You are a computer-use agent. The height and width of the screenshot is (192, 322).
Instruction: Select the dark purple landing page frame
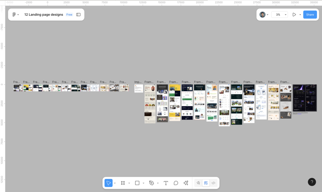[305, 98]
